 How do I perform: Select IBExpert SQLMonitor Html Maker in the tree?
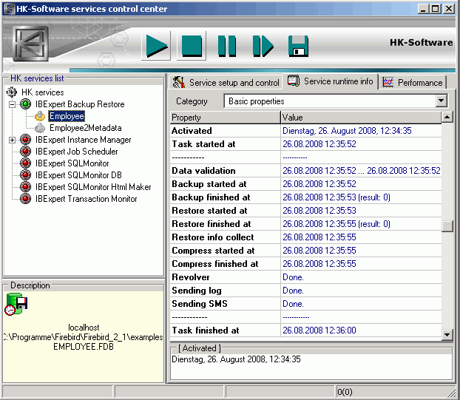tap(93, 187)
